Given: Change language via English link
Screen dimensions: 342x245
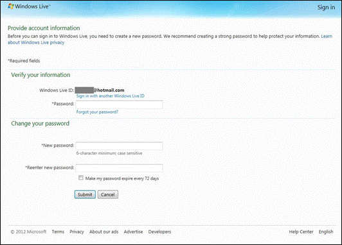Looking at the screenshot, I should click(x=326, y=232).
